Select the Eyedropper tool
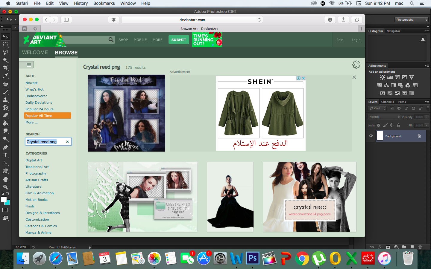 pos(5,76)
